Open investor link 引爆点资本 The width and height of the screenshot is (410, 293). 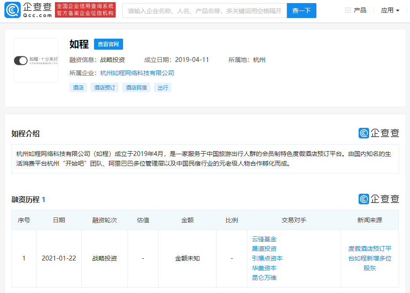pos(267,258)
